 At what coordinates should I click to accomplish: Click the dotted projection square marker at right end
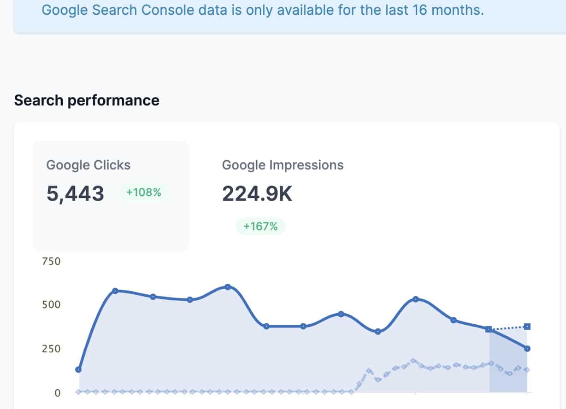(x=527, y=327)
